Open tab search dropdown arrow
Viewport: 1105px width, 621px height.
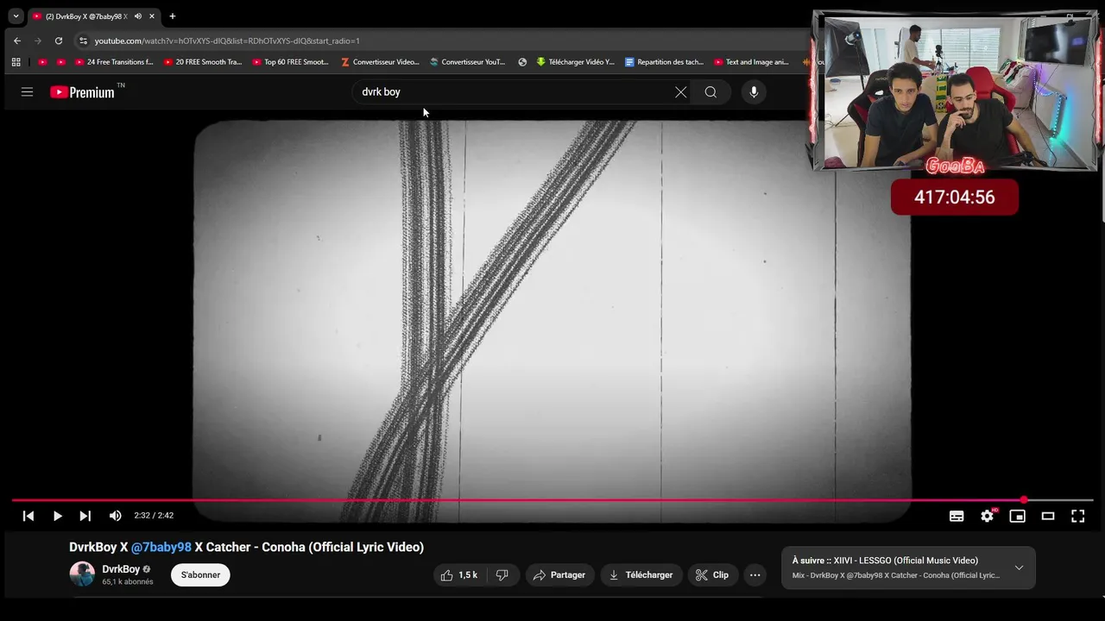[16, 16]
